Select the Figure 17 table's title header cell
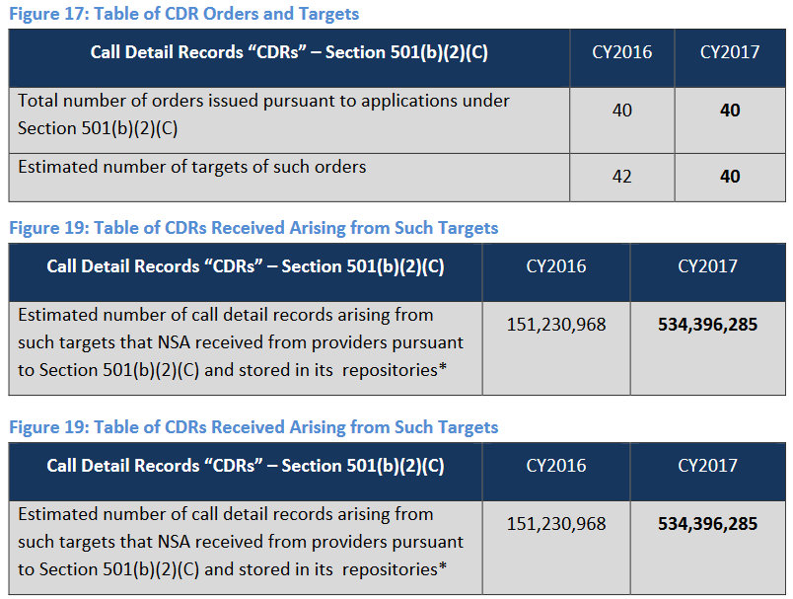 289,52
